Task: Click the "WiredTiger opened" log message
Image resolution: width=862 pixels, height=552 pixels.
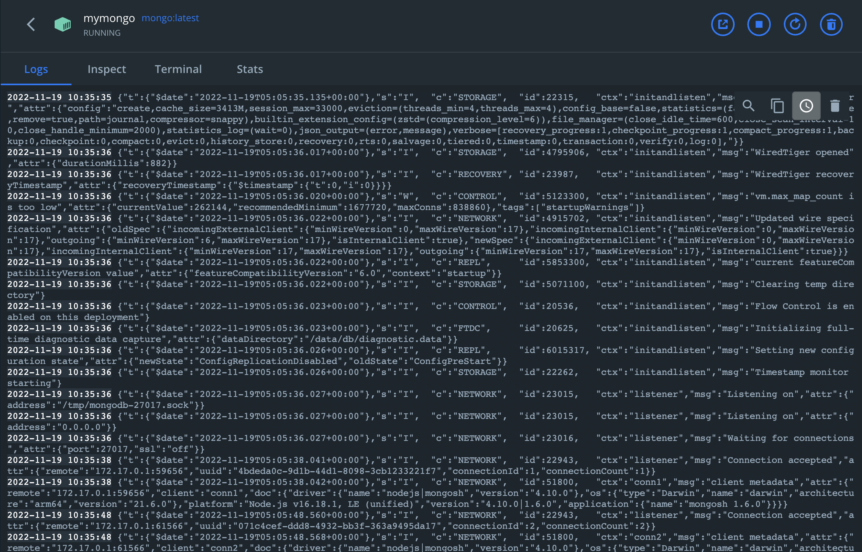Action: click(x=801, y=152)
